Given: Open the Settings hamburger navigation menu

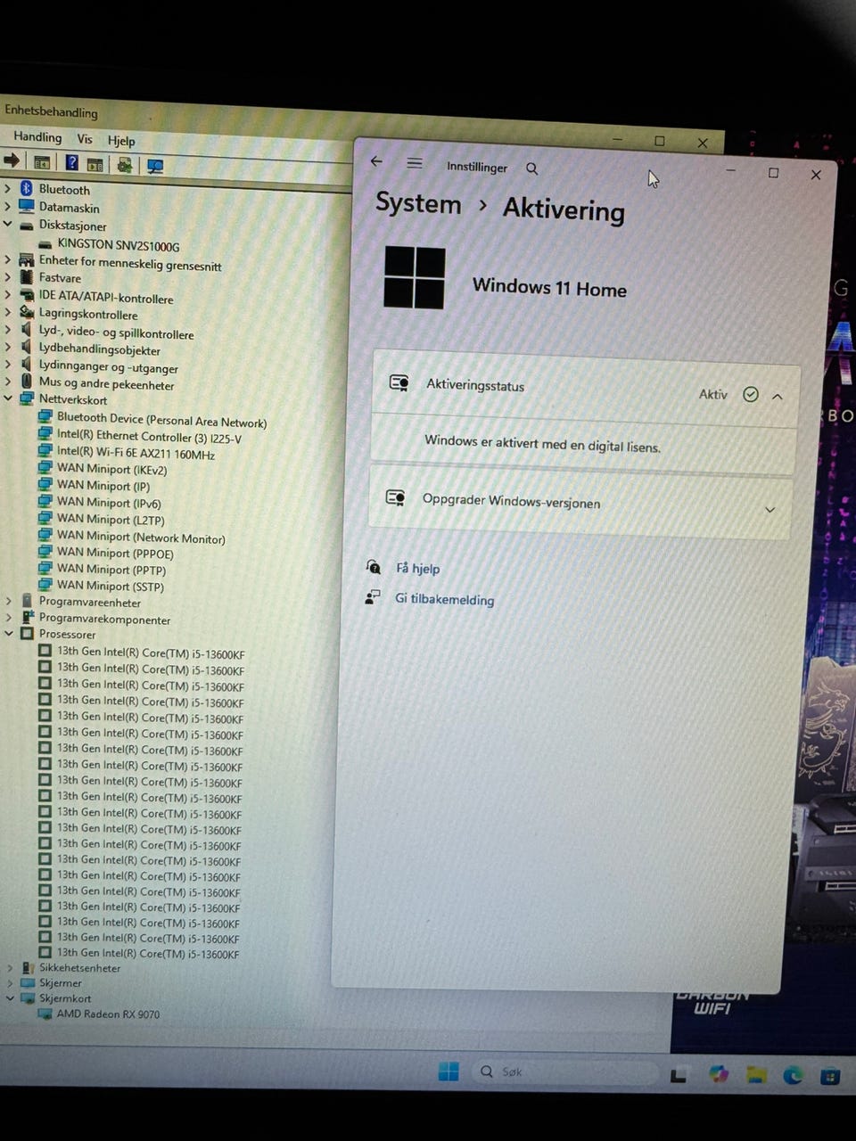Looking at the screenshot, I should click(x=415, y=163).
